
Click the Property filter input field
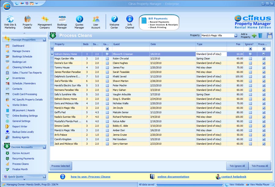click(x=68, y=49)
